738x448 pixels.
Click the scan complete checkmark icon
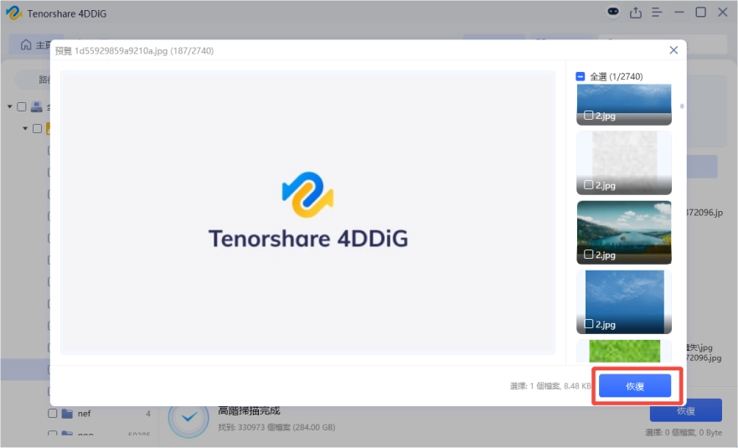188,416
